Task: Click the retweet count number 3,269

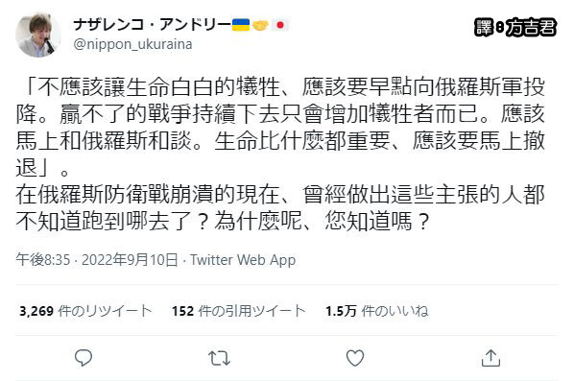Action: tap(36, 311)
